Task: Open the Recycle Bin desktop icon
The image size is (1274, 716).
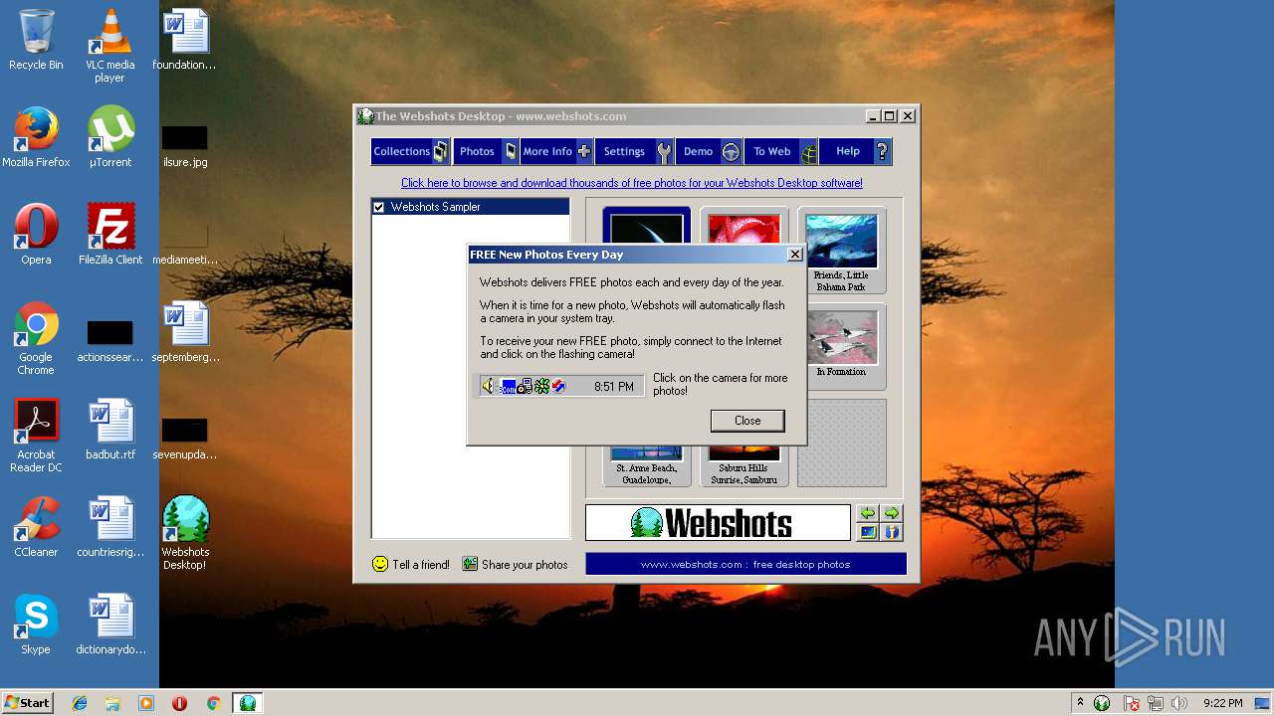Action: [36, 40]
